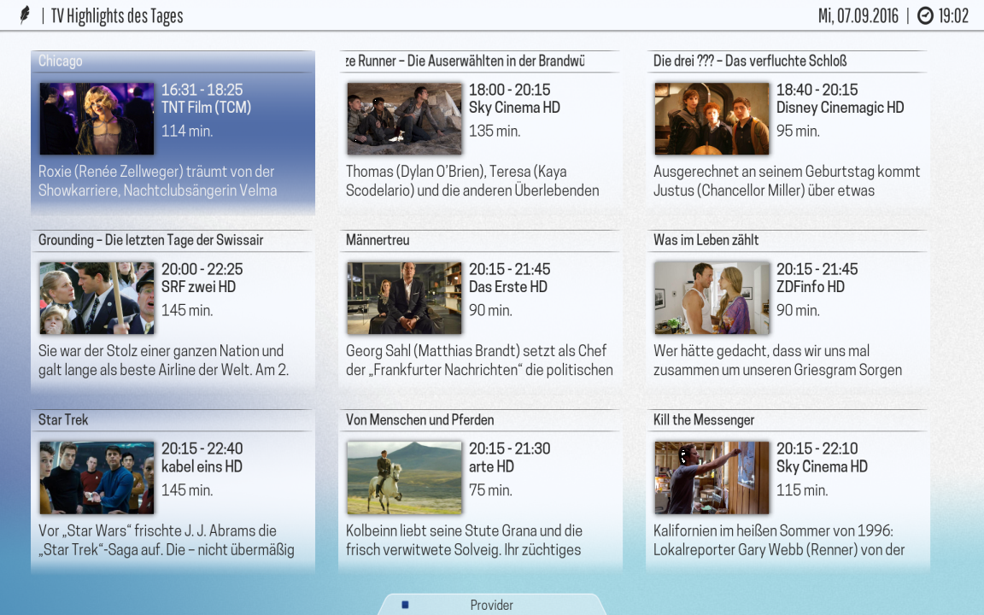Click the kabel eins HD channel

pyautogui.click(x=202, y=466)
